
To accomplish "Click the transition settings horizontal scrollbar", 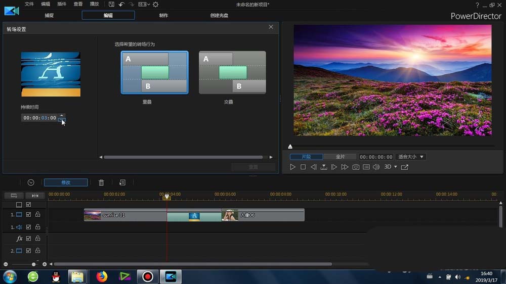I will coord(183,157).
